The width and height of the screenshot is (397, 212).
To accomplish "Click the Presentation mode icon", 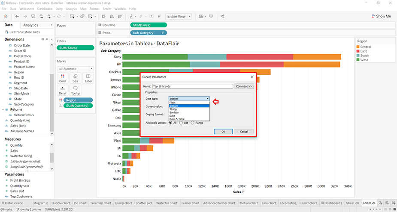I will (x=211, y=16).
